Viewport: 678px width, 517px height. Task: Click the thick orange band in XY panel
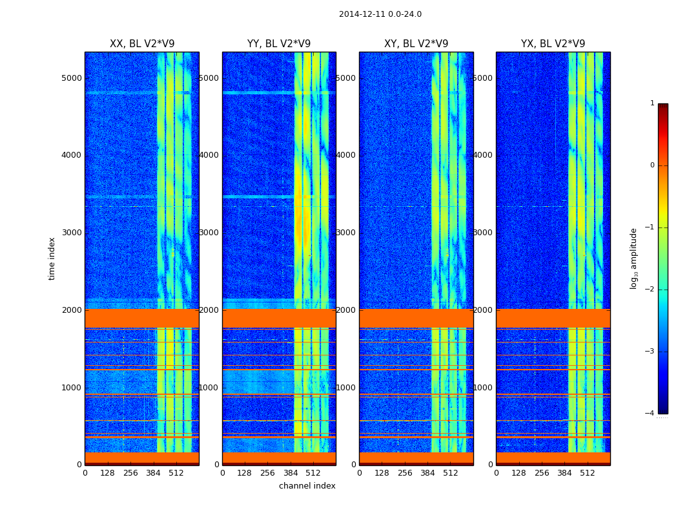tap(416, 318)
